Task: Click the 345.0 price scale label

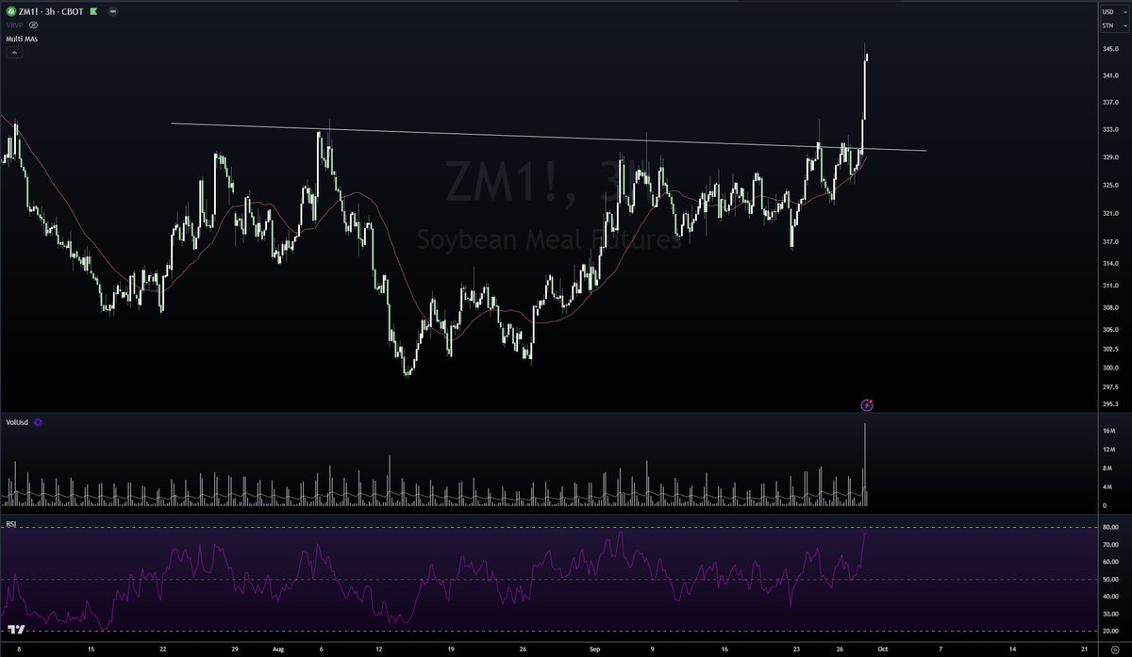Action: tap(1110, 48)
